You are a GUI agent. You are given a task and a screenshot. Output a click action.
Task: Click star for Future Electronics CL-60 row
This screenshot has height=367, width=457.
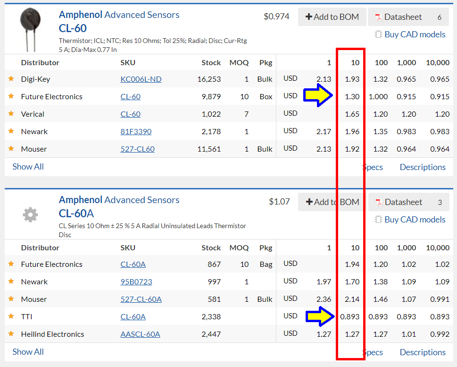coord(11,96)
